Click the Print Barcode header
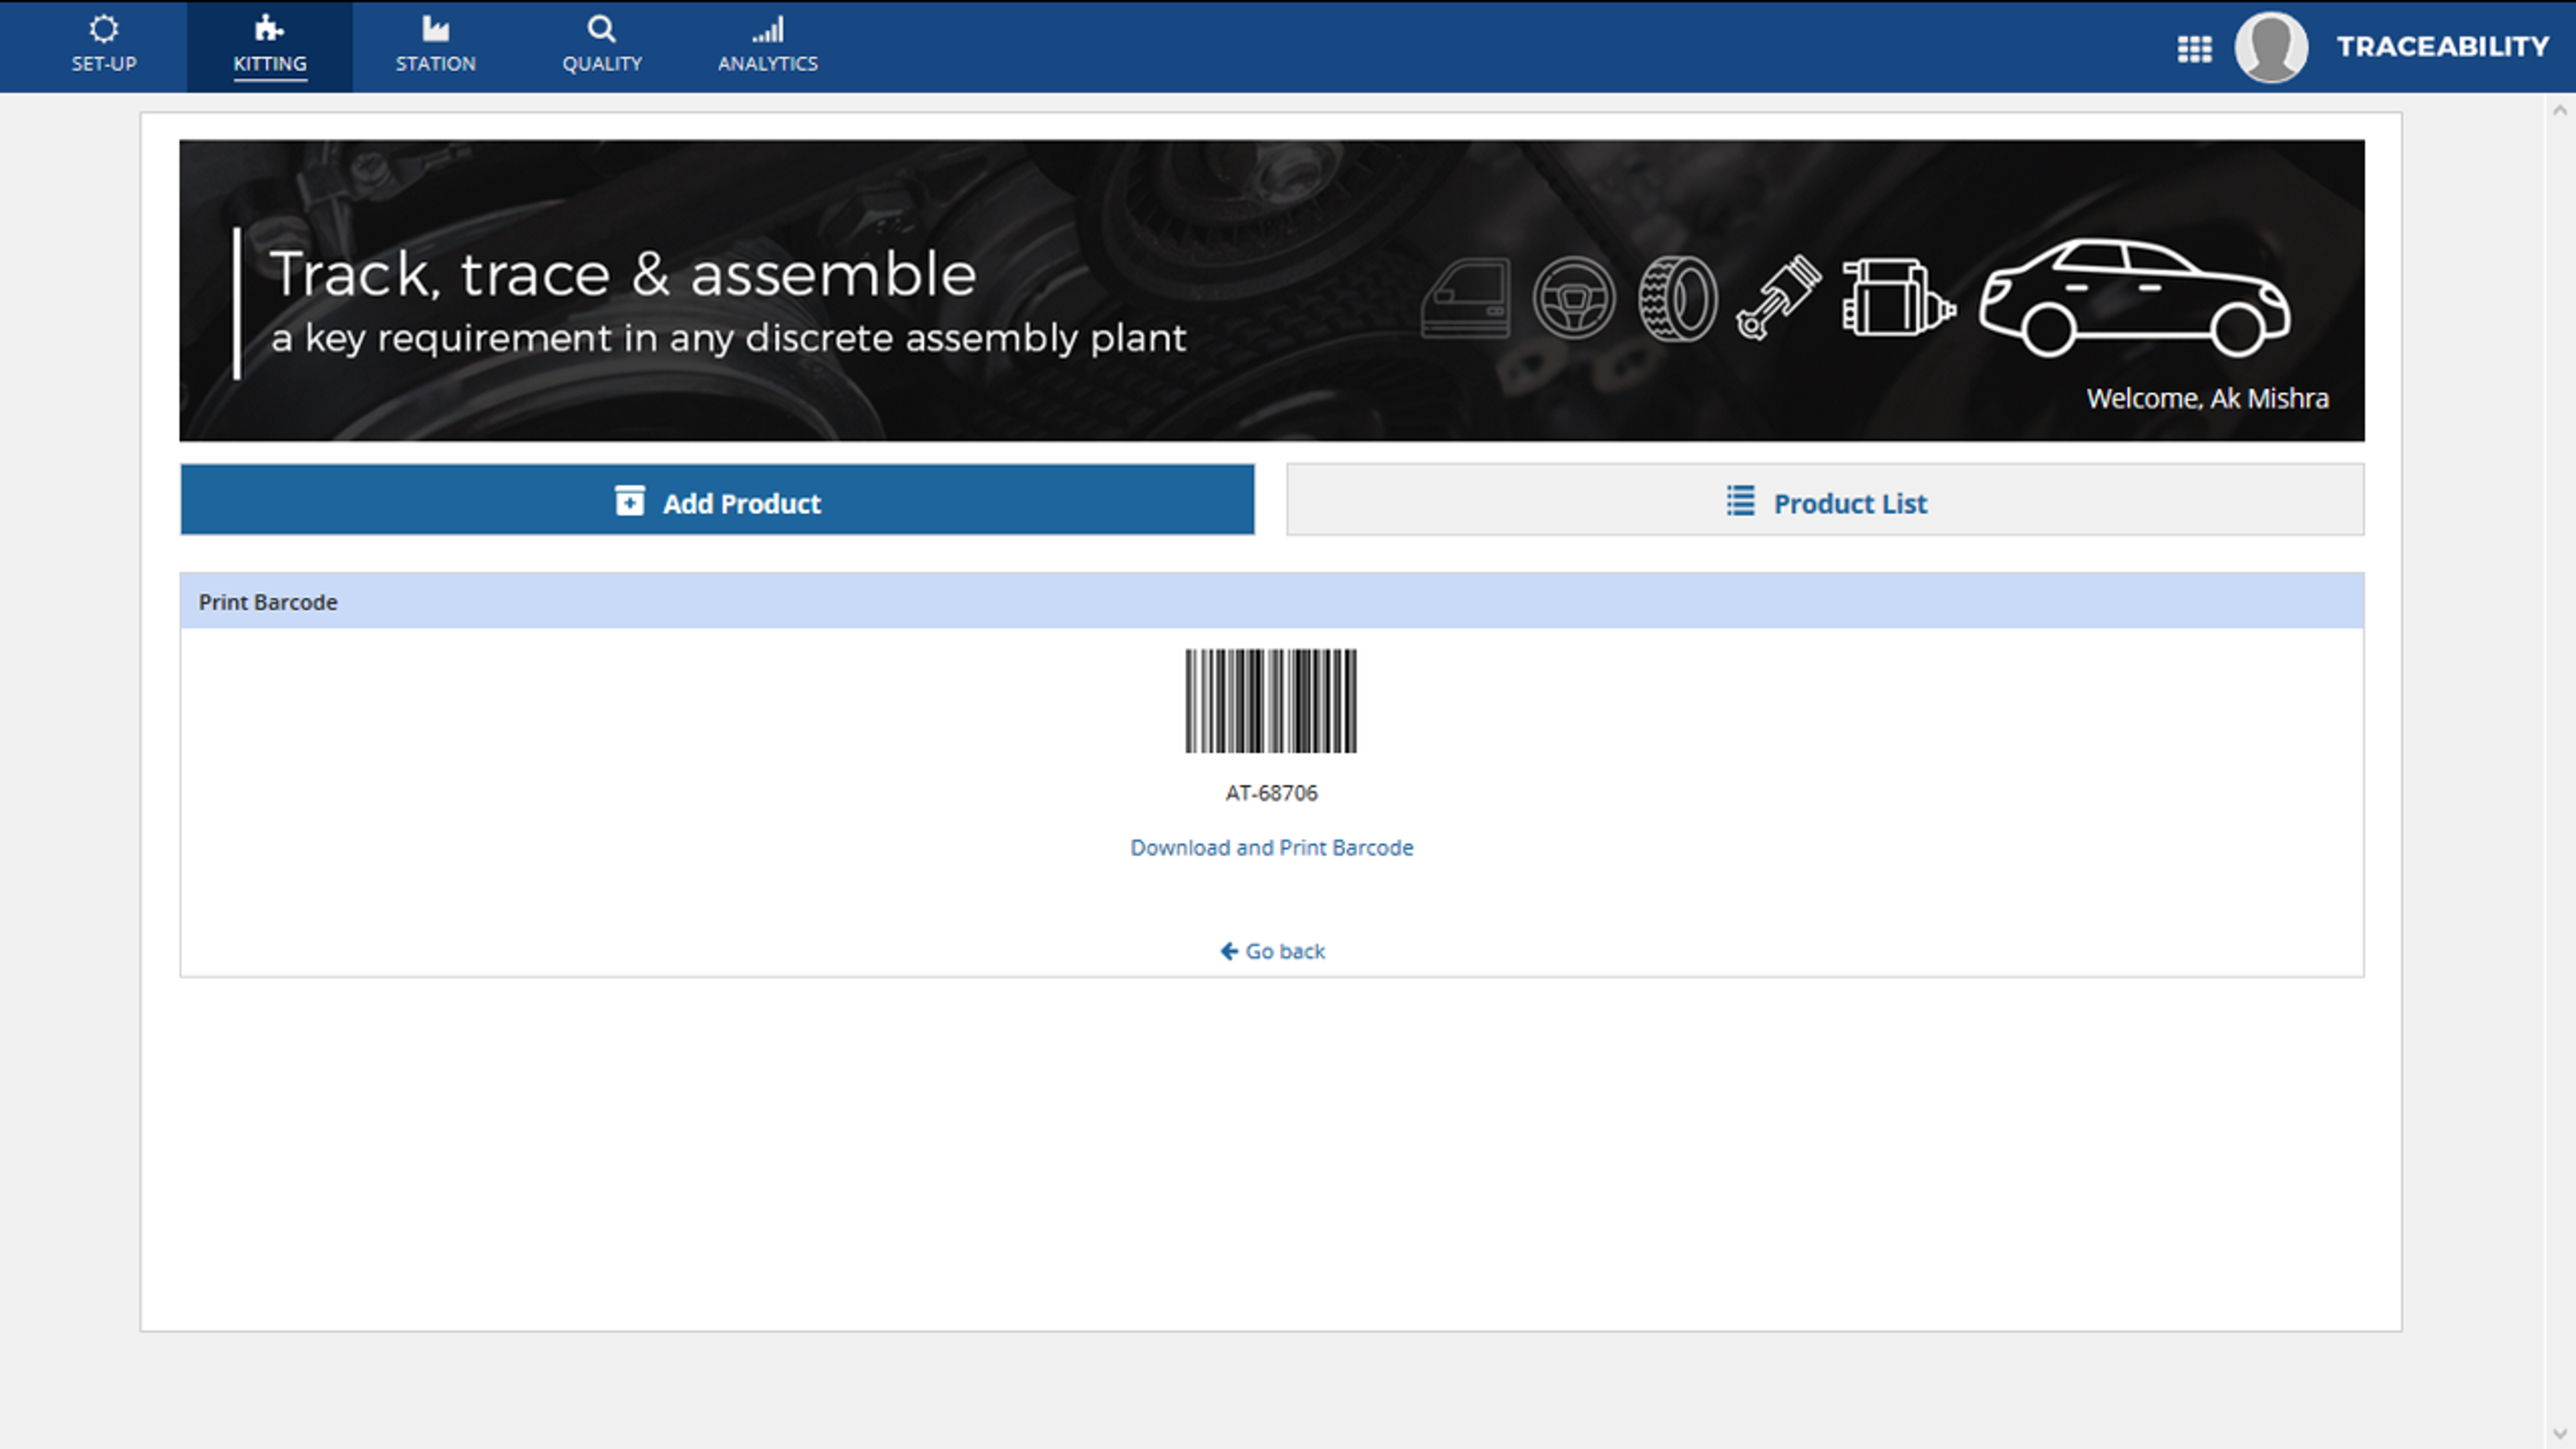The image size is (2576, 1449). click(x=1272, y=601)
